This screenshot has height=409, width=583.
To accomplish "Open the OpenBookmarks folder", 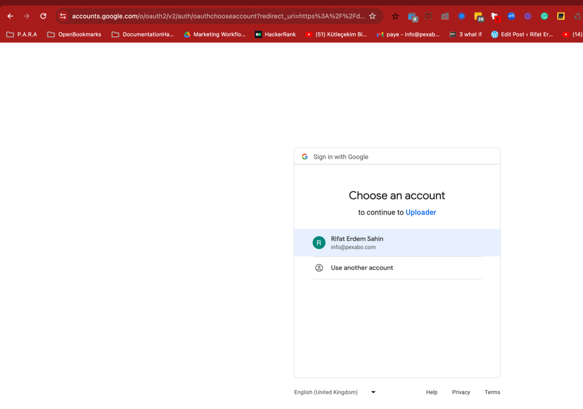I will coord(74,34).
